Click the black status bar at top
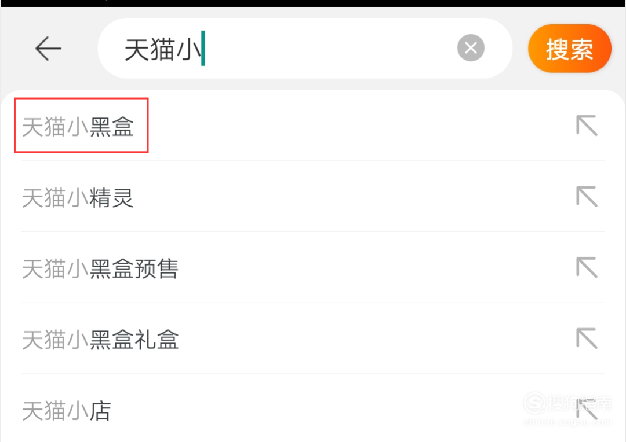 [313, 3]
